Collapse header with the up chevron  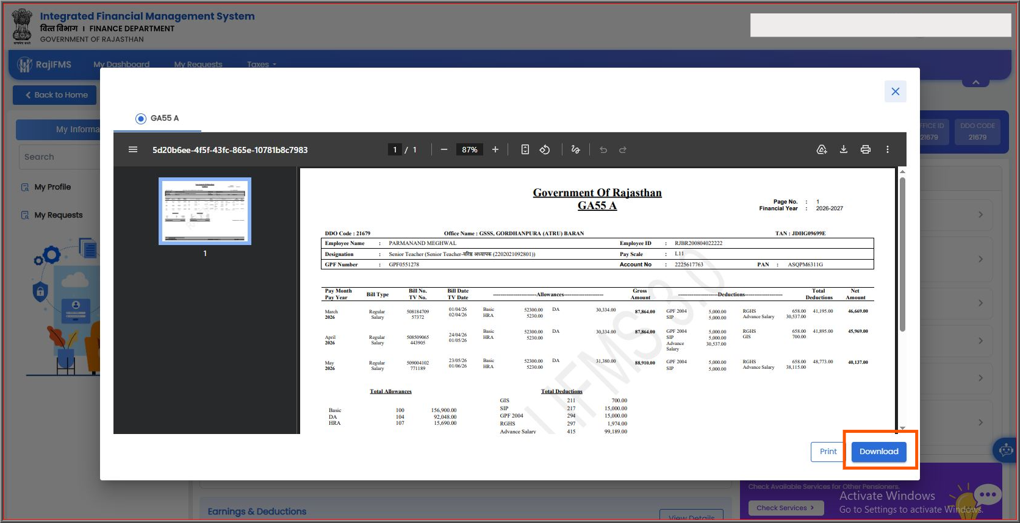point(976,82)
